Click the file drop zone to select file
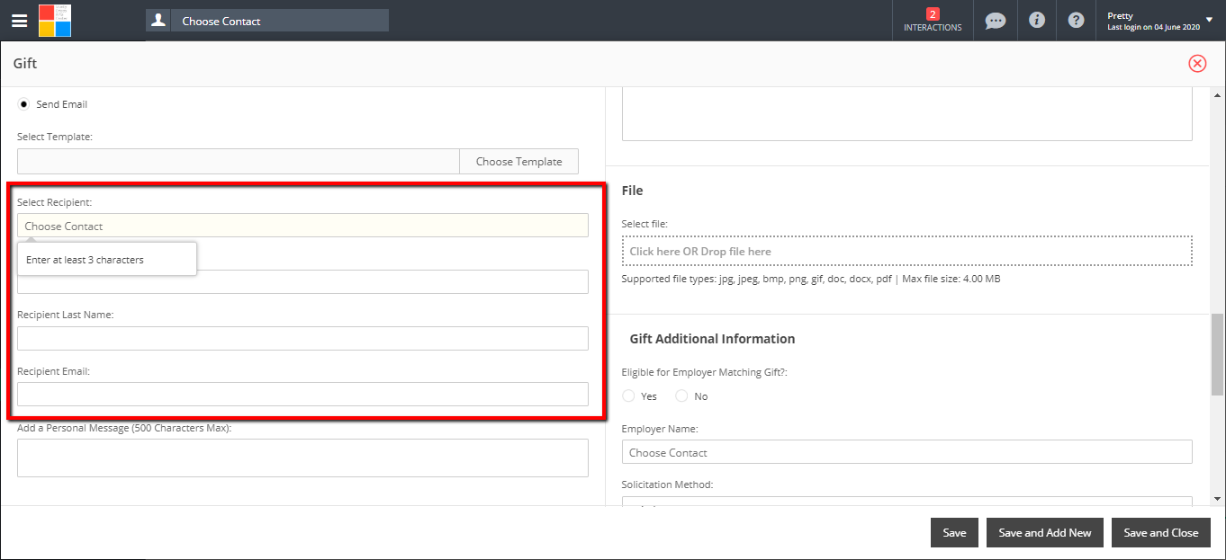The height and width of the screenshot is (560, 1226). (906, 251)
